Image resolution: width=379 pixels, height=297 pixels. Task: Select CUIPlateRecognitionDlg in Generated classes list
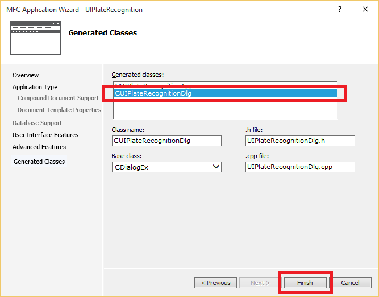(x=225, y=93)
